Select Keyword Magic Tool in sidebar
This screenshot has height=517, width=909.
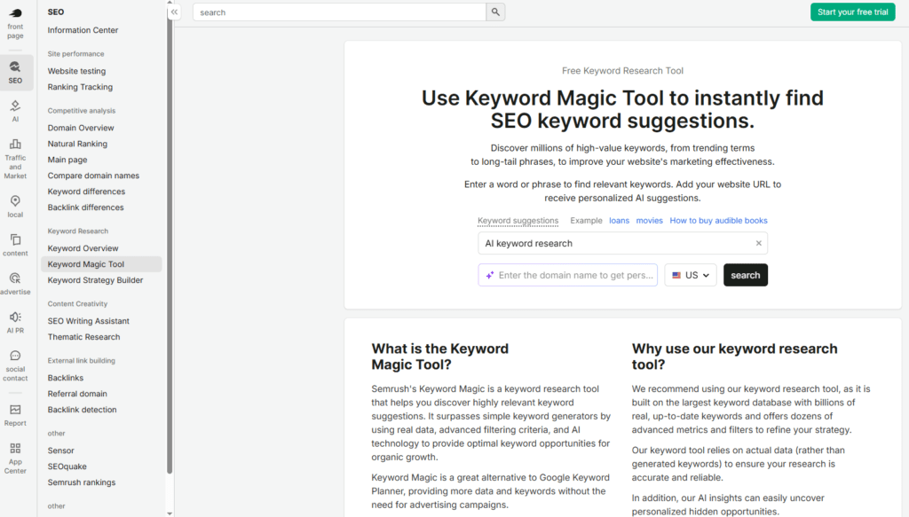[x=101, y=264]
